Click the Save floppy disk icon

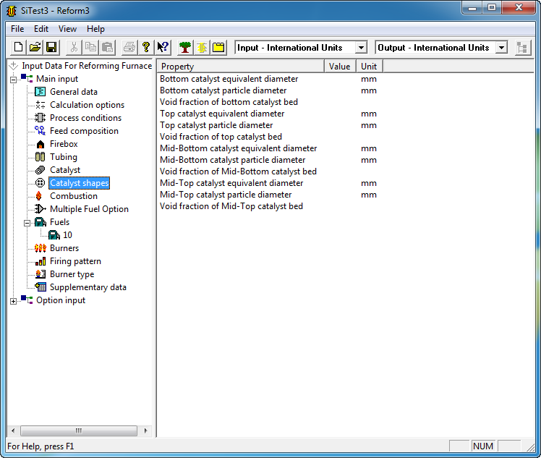point(51,47)
